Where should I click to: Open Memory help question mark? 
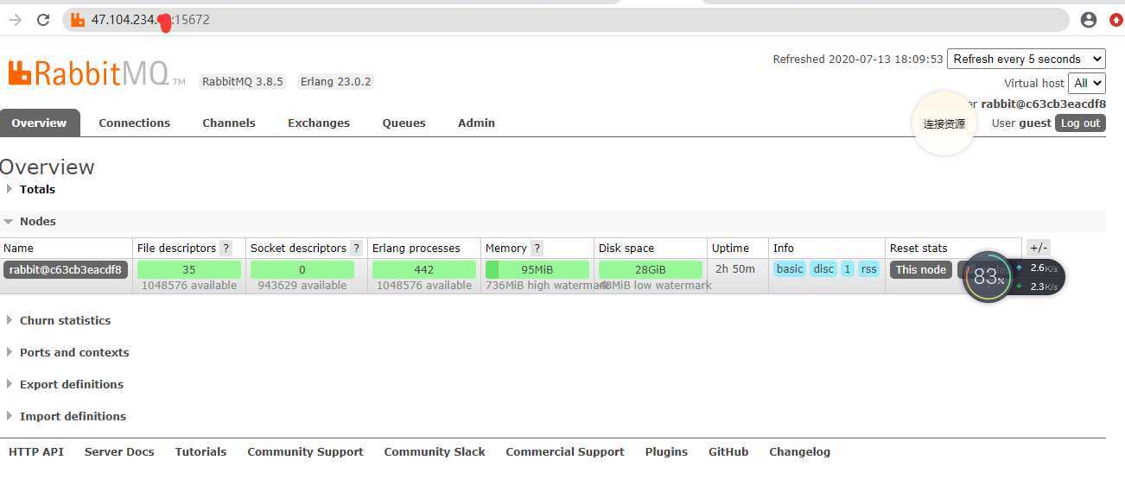(537, 248)
